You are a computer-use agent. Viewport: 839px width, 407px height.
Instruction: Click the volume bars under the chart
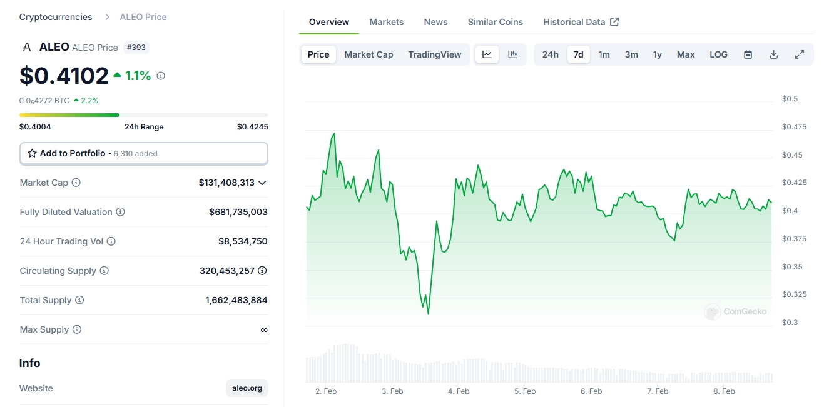(x=539, y=364)
